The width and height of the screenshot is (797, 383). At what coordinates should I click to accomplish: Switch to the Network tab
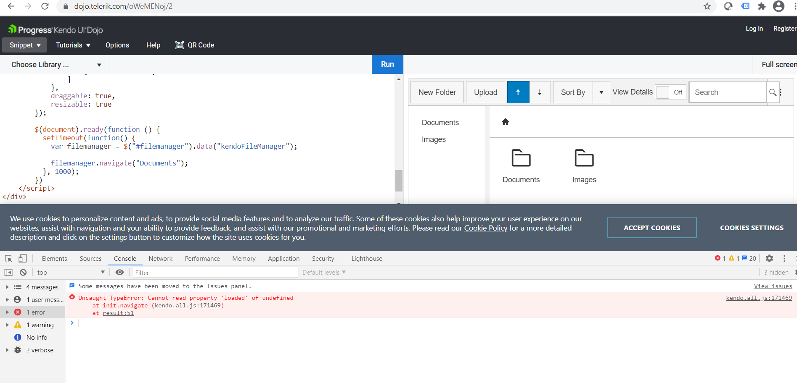coord(161,259)
